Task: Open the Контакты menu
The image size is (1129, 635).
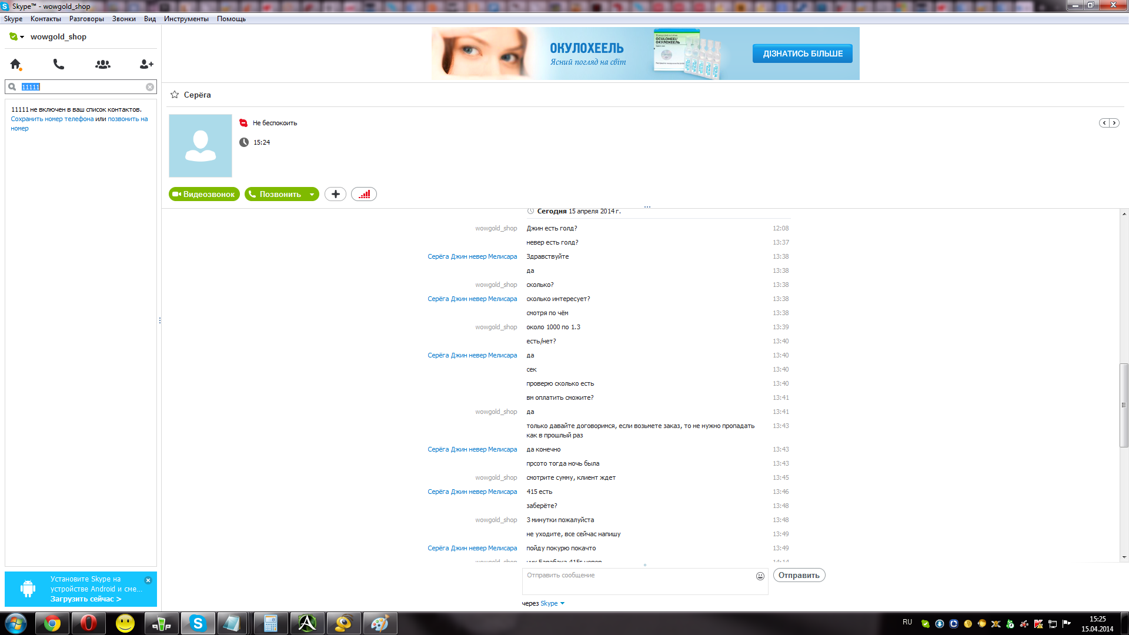Action: coord(45,19)
